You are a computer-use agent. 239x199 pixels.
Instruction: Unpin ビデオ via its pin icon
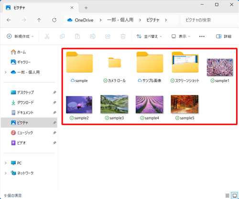coord(54,143)
